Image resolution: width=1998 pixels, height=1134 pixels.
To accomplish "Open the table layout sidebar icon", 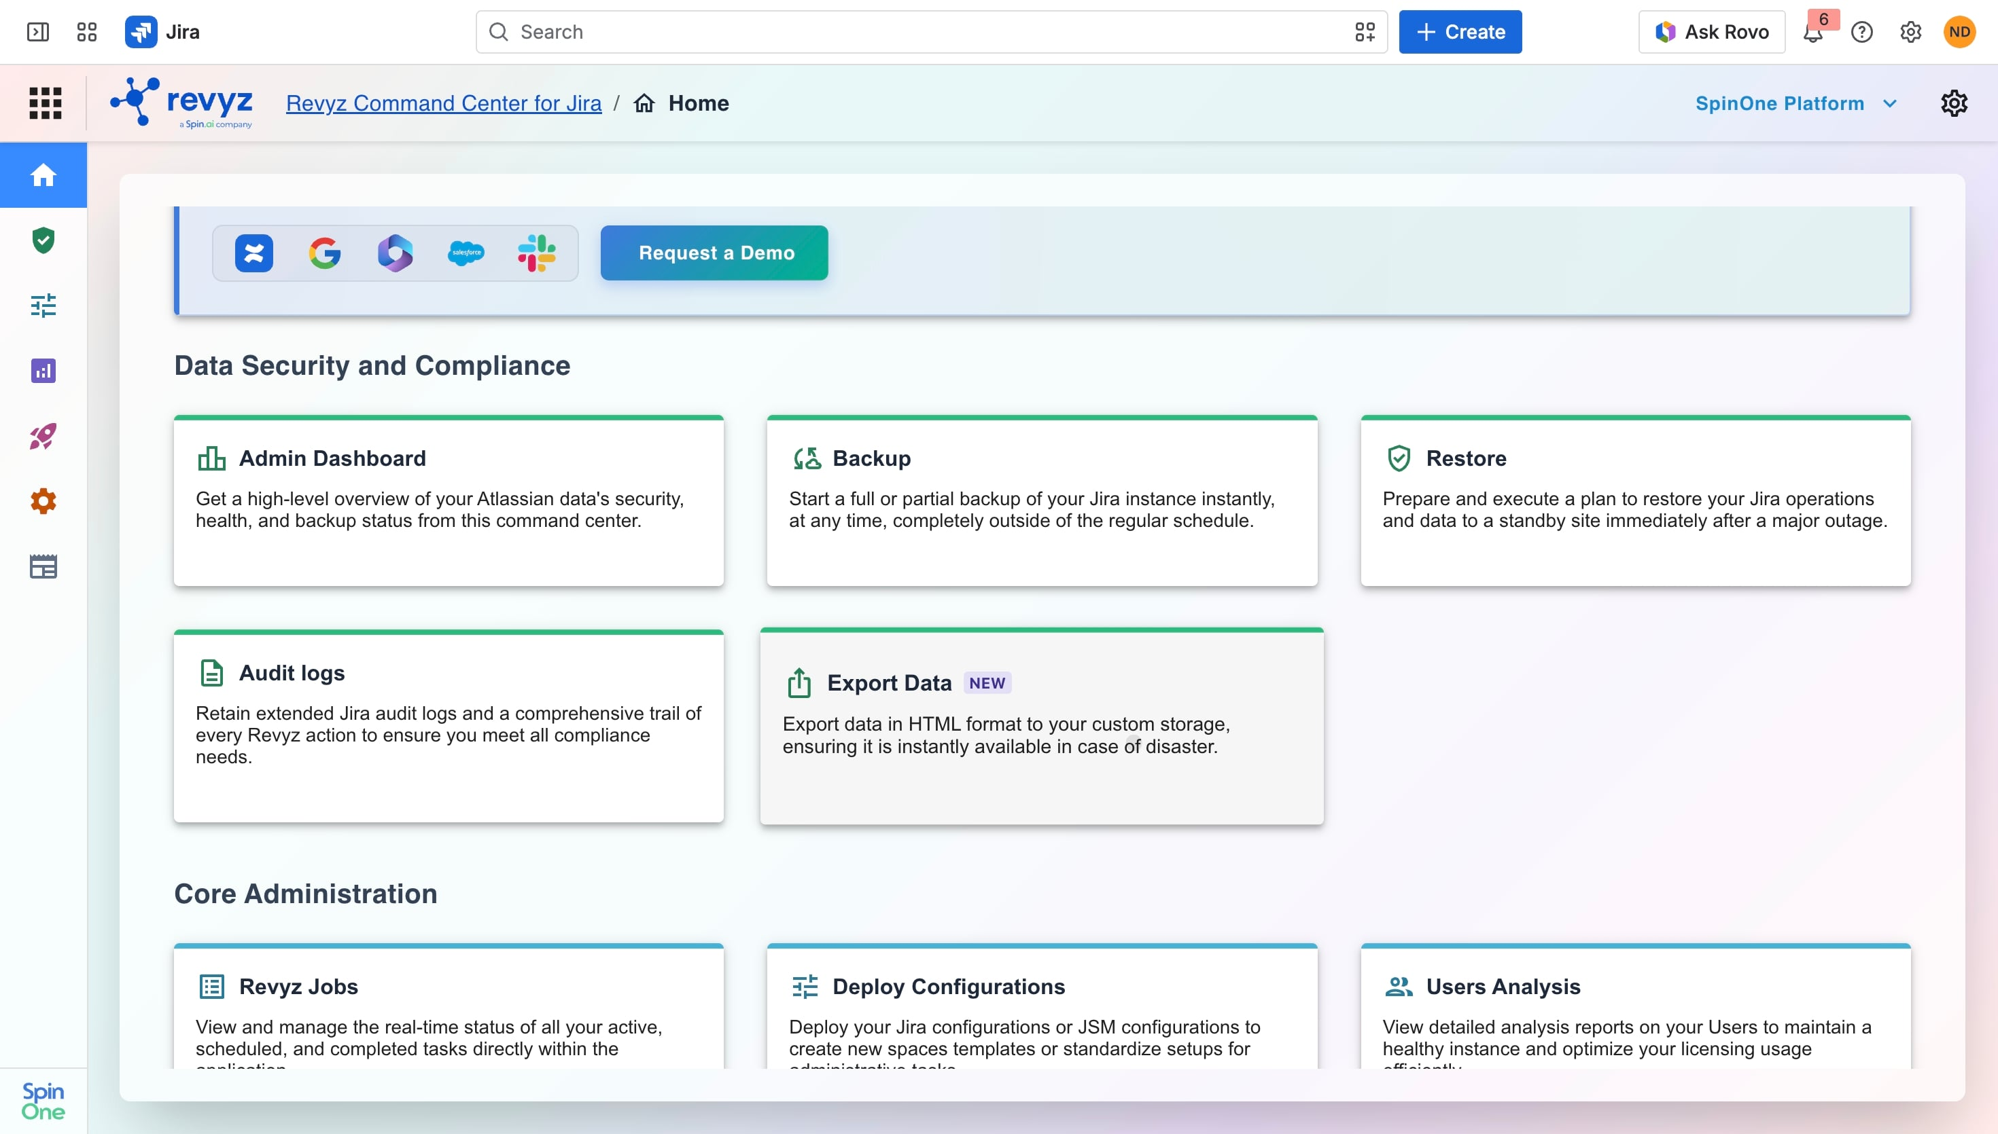I will pos(43,566).
